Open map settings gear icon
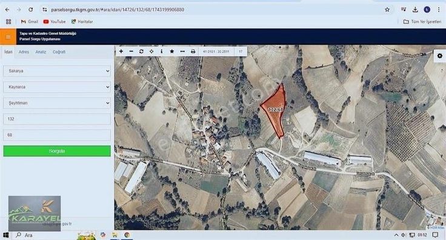Screen dimensions: 446x240 click(440, 56)
